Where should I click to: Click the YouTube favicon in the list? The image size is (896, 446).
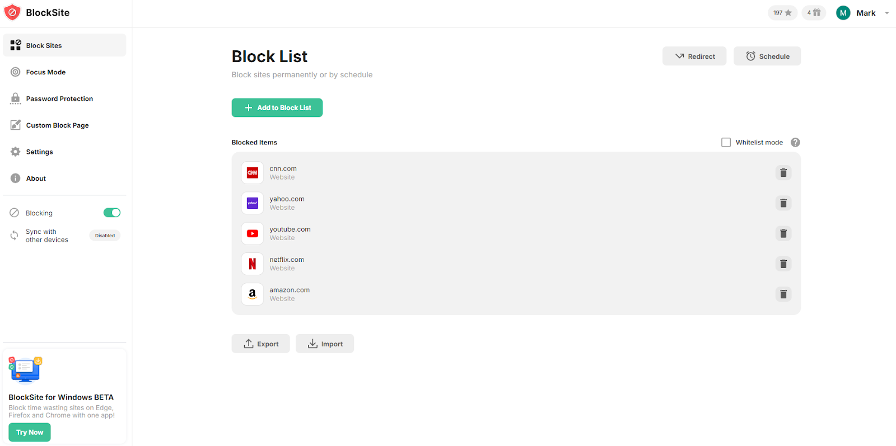coord(253,233)
